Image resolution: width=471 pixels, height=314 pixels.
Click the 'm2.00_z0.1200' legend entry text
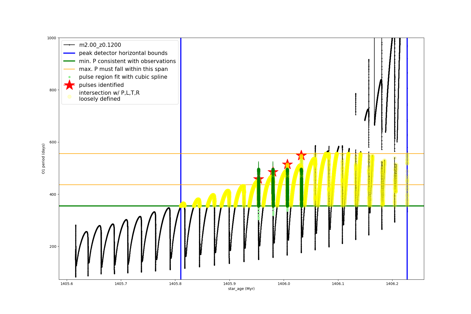pyautogui.click(x=100, y=45)
